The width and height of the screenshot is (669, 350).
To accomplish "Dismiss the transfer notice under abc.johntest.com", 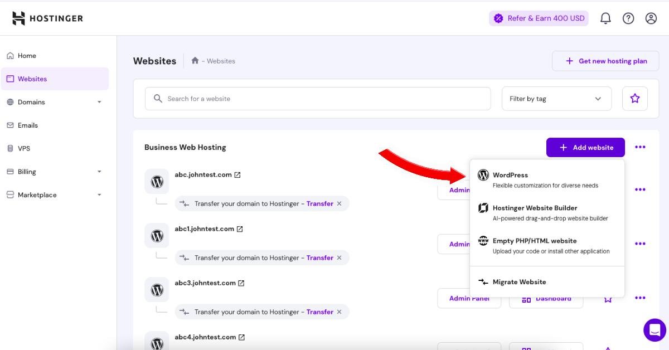I will (x=339, y=203).
